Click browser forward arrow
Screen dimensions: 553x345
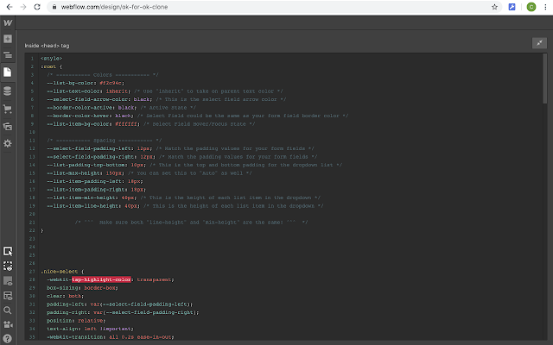(23, 7)
